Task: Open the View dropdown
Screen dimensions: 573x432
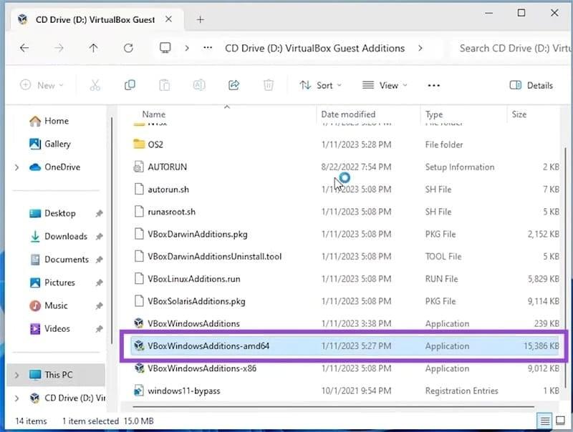Action: pyautogui.click(x=385, y=85)
